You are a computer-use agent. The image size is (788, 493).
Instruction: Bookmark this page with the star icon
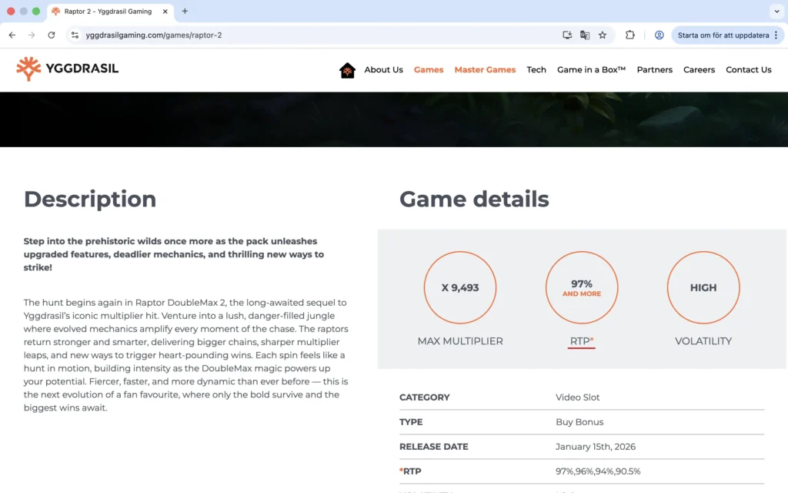pos(603,35)
